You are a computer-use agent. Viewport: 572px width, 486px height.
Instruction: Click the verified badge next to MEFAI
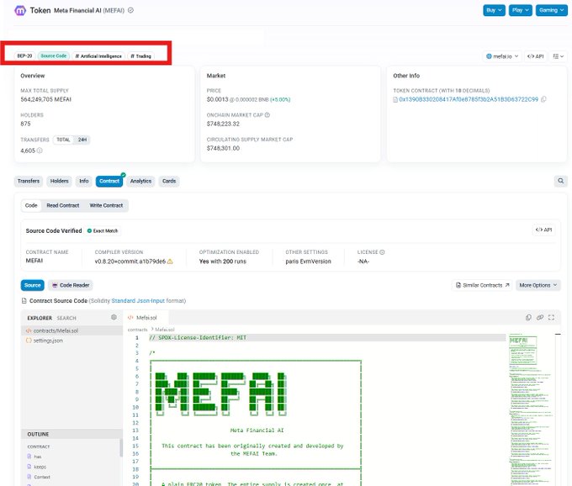[x=130, y=10]
